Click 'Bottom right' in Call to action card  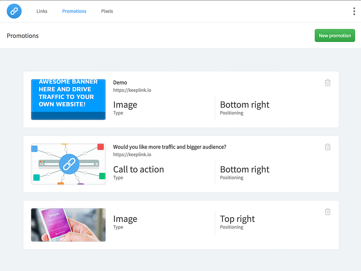[245, 169]
